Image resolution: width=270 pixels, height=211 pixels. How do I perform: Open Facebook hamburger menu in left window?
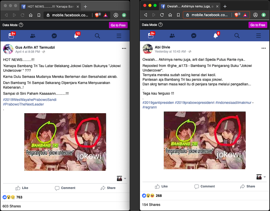[119, 36]
